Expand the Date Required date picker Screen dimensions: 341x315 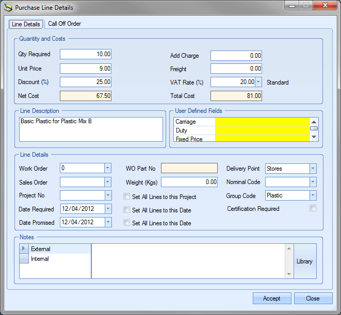[x=107, y=209]
